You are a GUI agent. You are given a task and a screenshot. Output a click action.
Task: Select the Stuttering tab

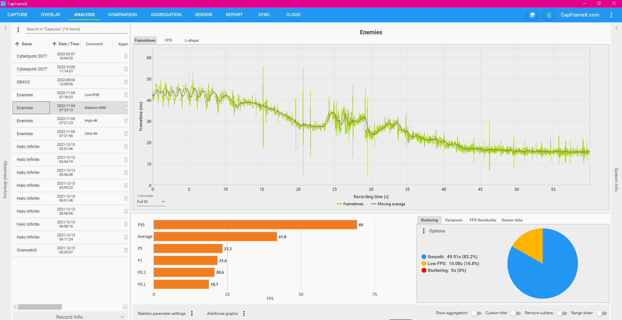[429, 220]
